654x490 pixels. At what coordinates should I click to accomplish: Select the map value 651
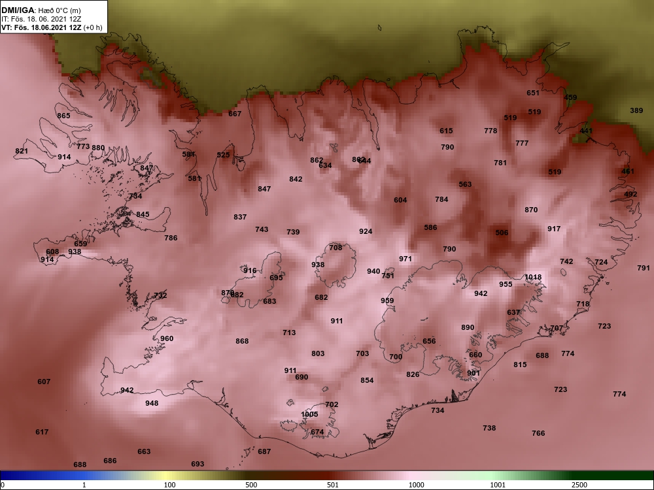[533, 93]
